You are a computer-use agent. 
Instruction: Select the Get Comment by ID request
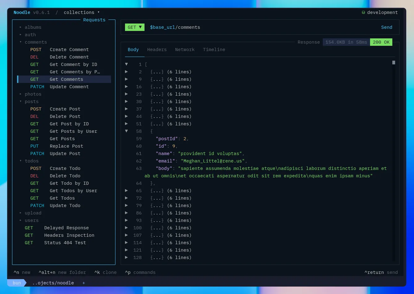tap(64, 64)
